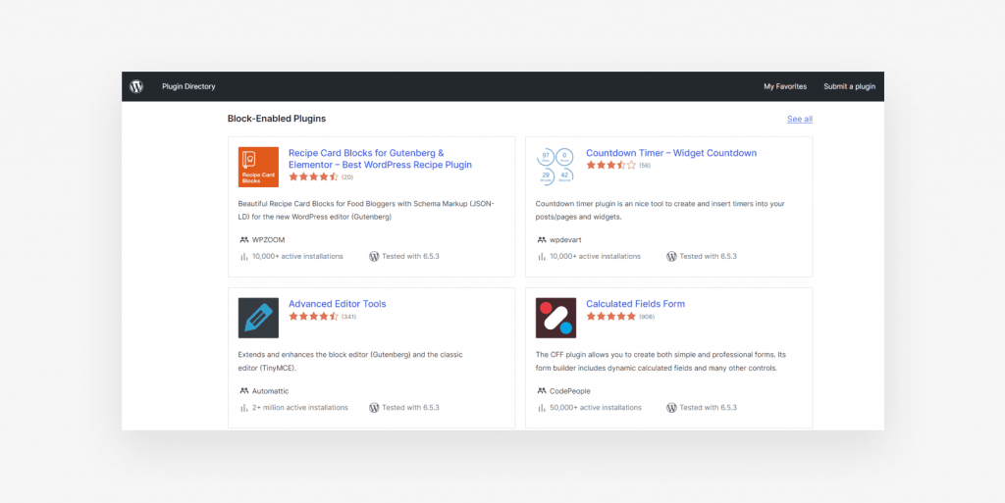Select the (906) review count
Screen dimensions: 1005x503
point(647,317)
